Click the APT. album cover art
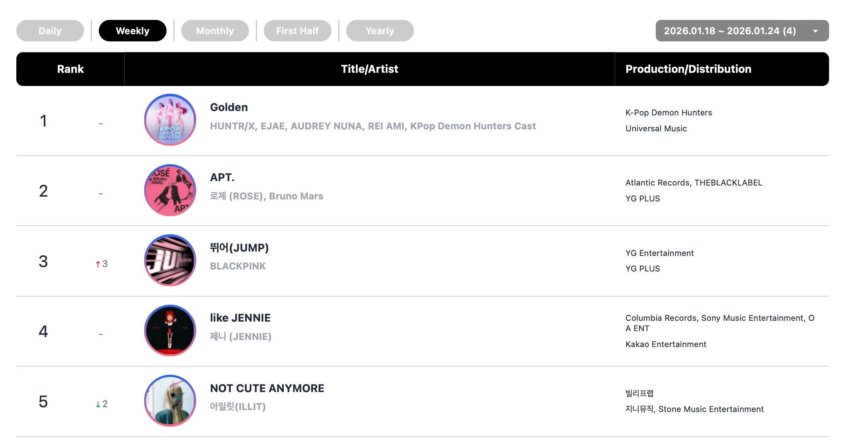The width and height of the screenshot is (847, 443). 170,190
